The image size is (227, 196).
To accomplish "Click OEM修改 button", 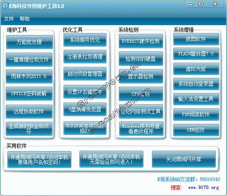I will pos(196,130).
